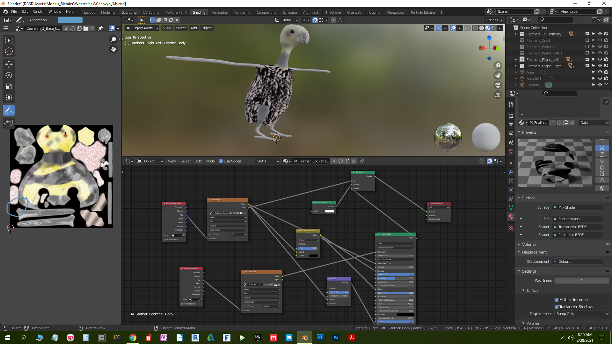This screenshot has width=612, height=344.
Task: Expand the Feathers_Flight_Right collection
Action: pos(515,66)
